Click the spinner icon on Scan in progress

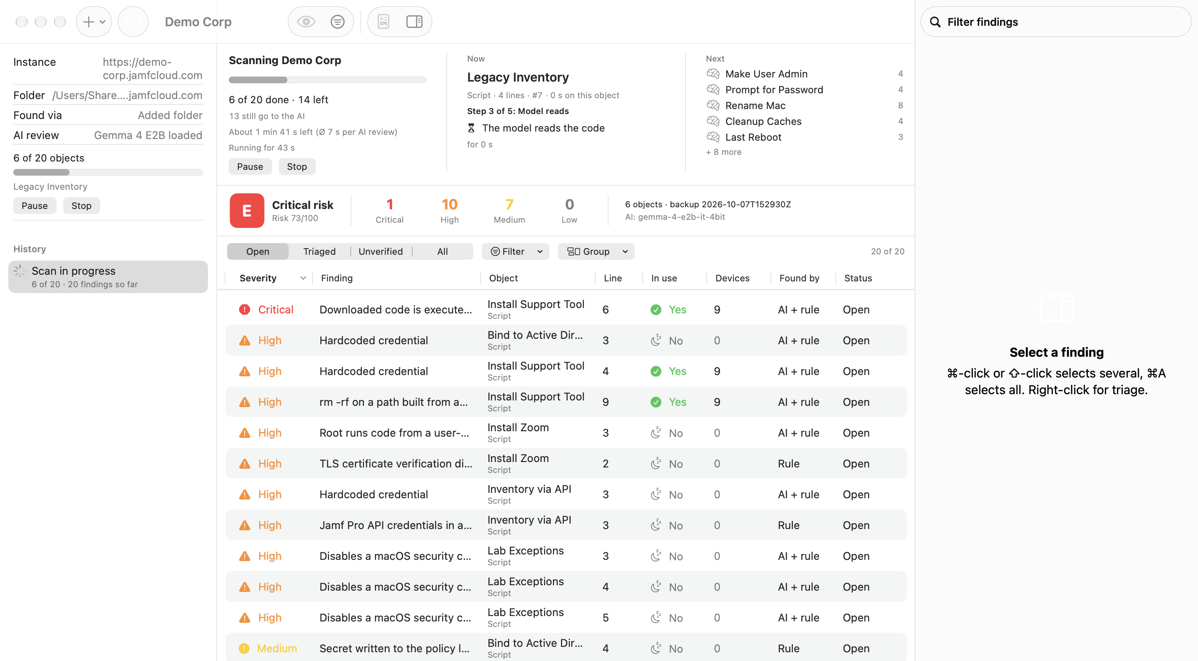pyautogui.click(x=20, y=271)
